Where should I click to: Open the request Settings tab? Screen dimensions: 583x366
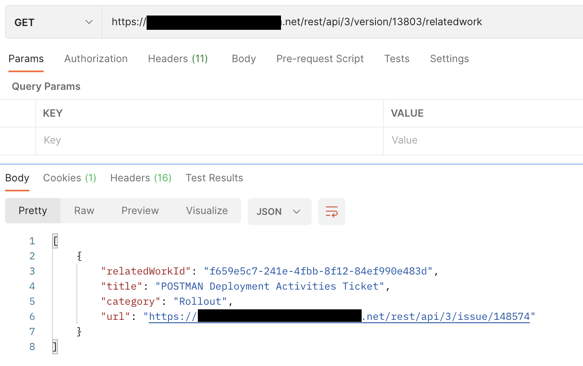pos(449,59)
